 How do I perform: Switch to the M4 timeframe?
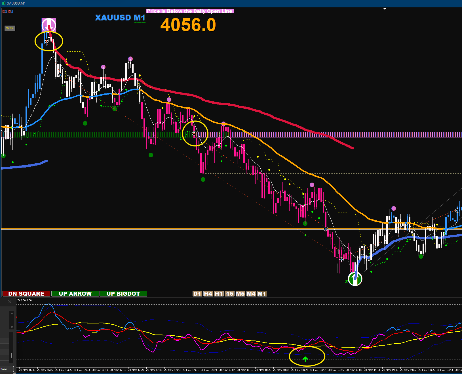coord(251,294)
